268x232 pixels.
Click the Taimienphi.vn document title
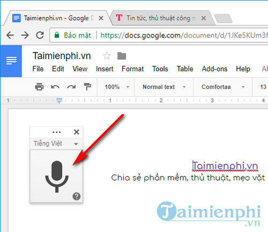click(x=62, y=56)
